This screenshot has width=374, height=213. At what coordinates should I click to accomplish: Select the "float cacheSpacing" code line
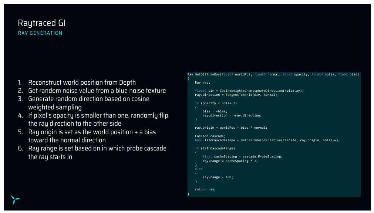tap(243, 156)
